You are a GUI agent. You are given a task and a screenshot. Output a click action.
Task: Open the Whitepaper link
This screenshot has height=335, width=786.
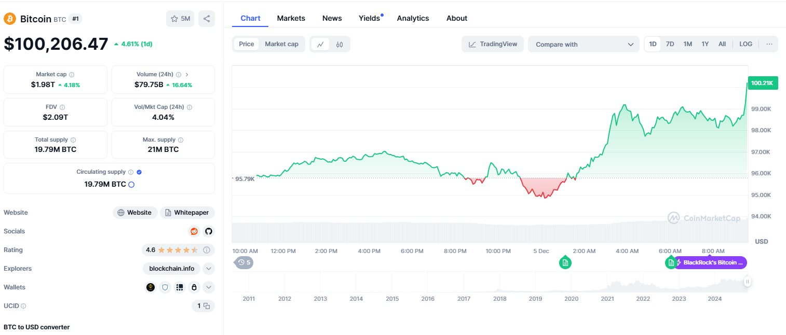tap(187, 213)
